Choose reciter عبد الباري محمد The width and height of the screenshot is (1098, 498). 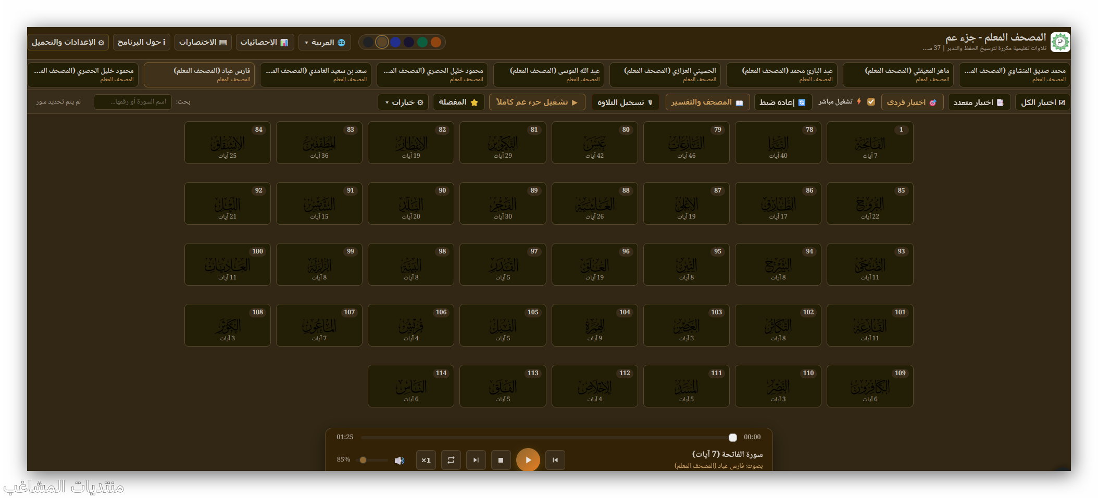coord(782,74)
